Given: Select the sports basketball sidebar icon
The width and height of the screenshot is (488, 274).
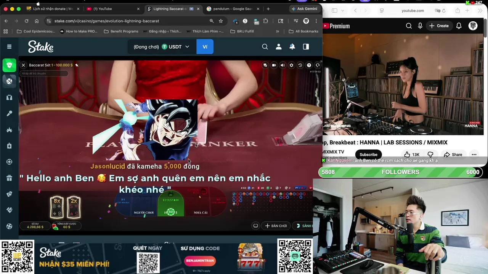Looking at the screenshot, I should point(9,81).
